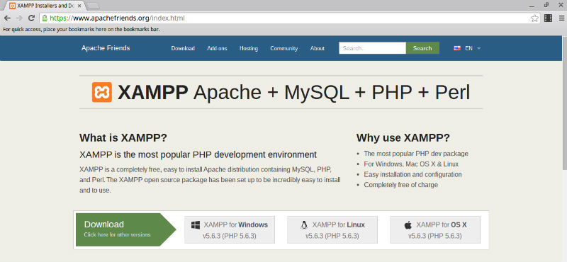Click the language flag icon
This screenshot has height=262, width=567.
point(457,48)
